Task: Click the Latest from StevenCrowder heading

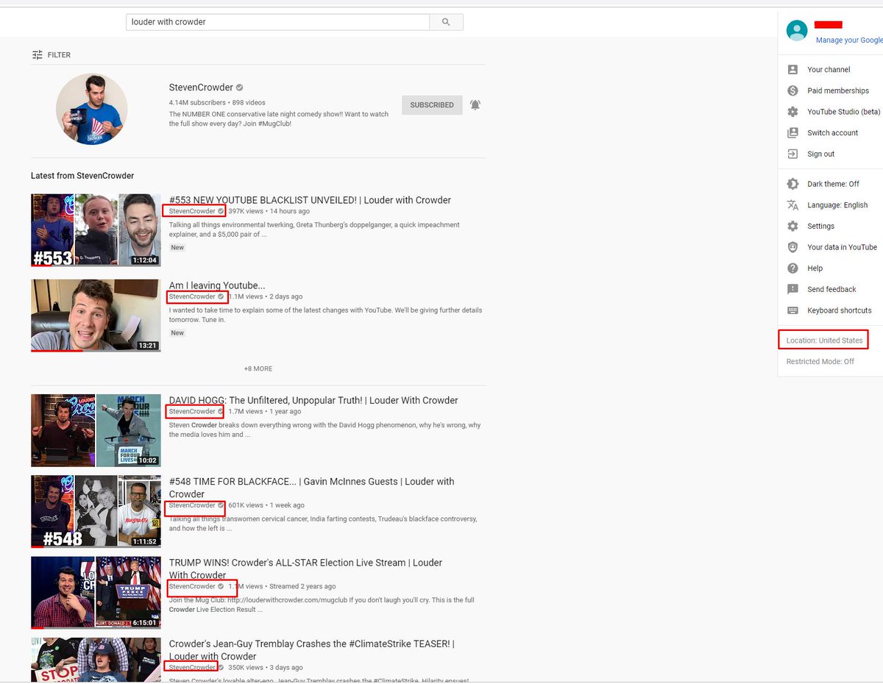Action: pos(82,176)
